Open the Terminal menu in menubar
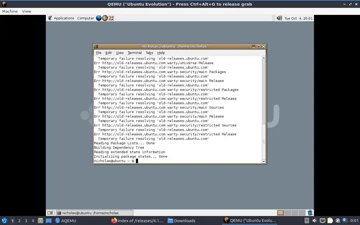The height and width of the screenshot is (225, 360). (134, 53)
